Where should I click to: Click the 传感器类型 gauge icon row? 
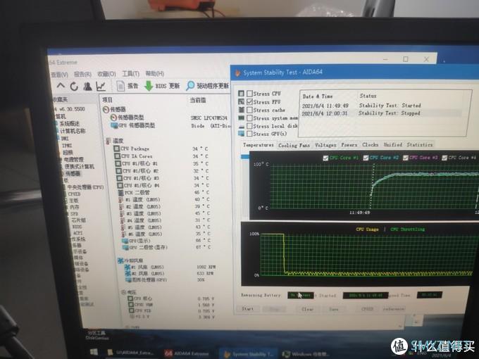(113, 118)
